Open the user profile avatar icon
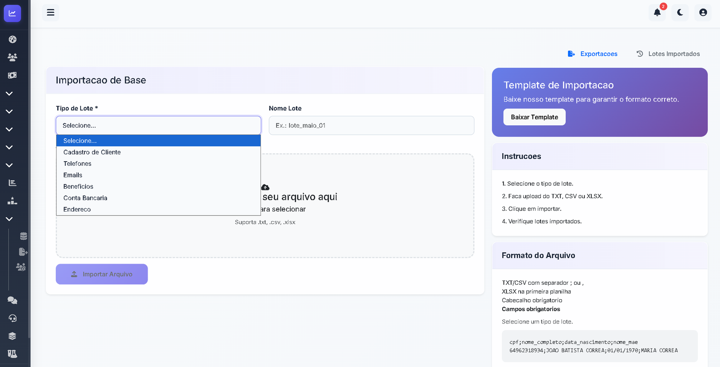This screenshot has width=720, height=367. point(703,13)
